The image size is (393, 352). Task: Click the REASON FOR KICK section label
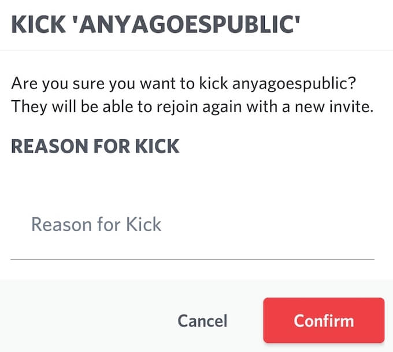[95, 146]
